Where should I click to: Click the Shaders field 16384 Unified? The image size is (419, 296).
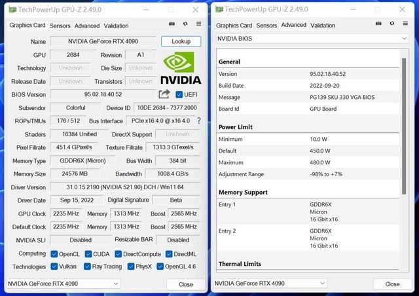click(x=79, y=134)
